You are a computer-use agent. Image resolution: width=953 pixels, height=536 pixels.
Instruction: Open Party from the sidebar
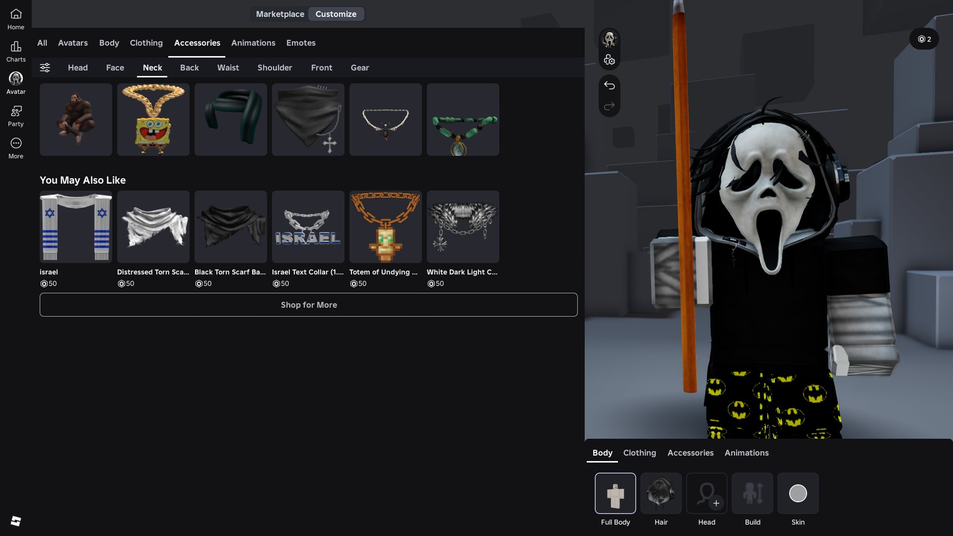[16, 116]
